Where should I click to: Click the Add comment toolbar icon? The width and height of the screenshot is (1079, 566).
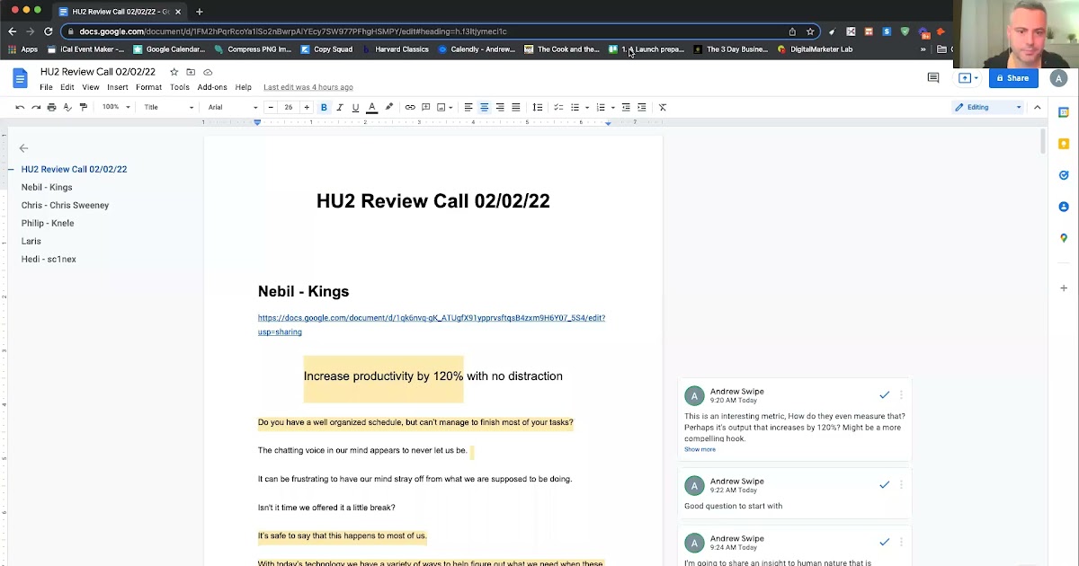click(x=426, y=107)
